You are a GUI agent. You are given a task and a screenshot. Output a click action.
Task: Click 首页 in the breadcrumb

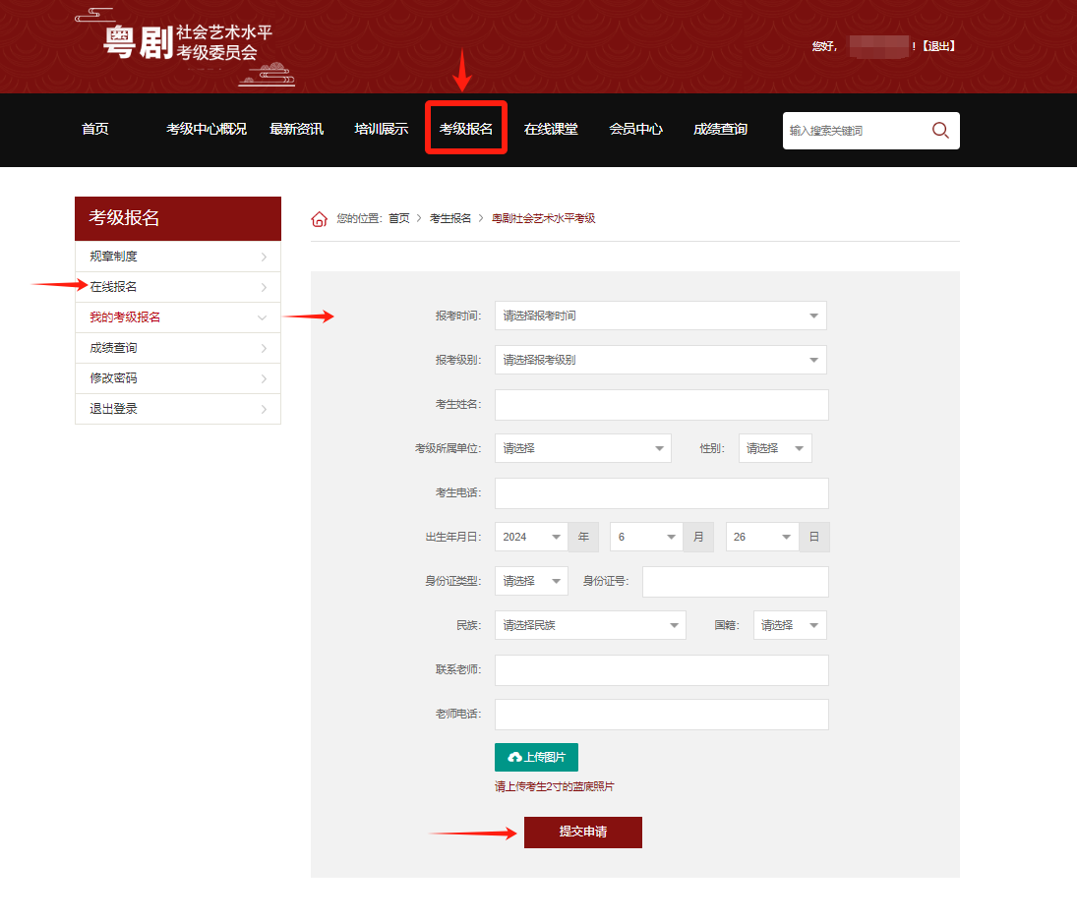click(399, 218)
